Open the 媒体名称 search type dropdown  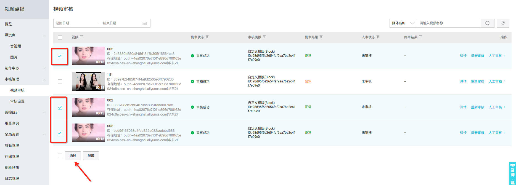(x=403, y=23)
